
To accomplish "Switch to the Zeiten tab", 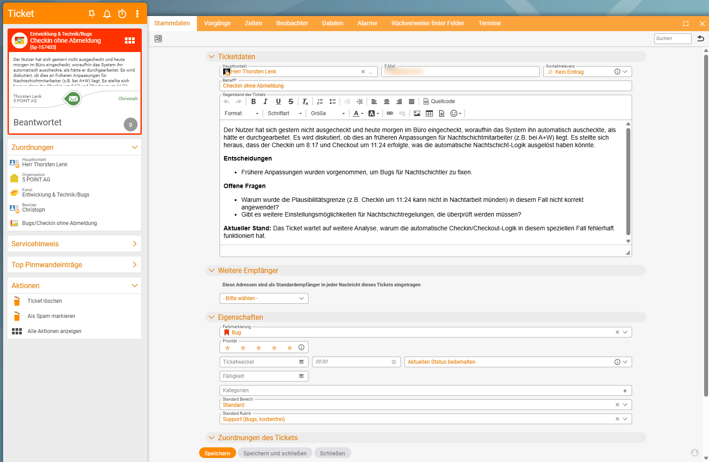I will point(253,23).
